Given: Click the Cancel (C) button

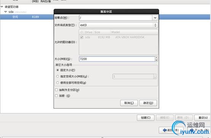Looking at the screenshot, I should pos(129,103).
